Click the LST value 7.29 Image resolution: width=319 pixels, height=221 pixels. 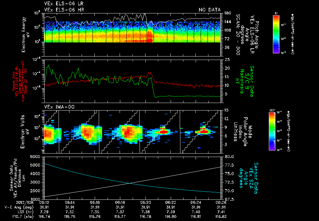pyautogui.click(x=44, y=212)
